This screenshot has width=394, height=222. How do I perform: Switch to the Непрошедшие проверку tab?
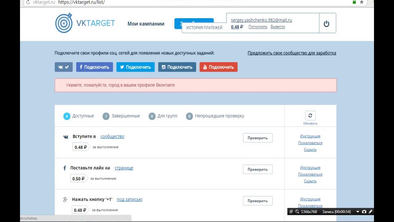click(x=215, y=116)
